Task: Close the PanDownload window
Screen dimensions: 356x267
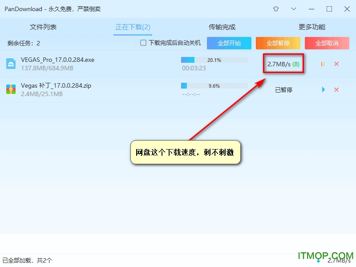Action: (347, 9)
